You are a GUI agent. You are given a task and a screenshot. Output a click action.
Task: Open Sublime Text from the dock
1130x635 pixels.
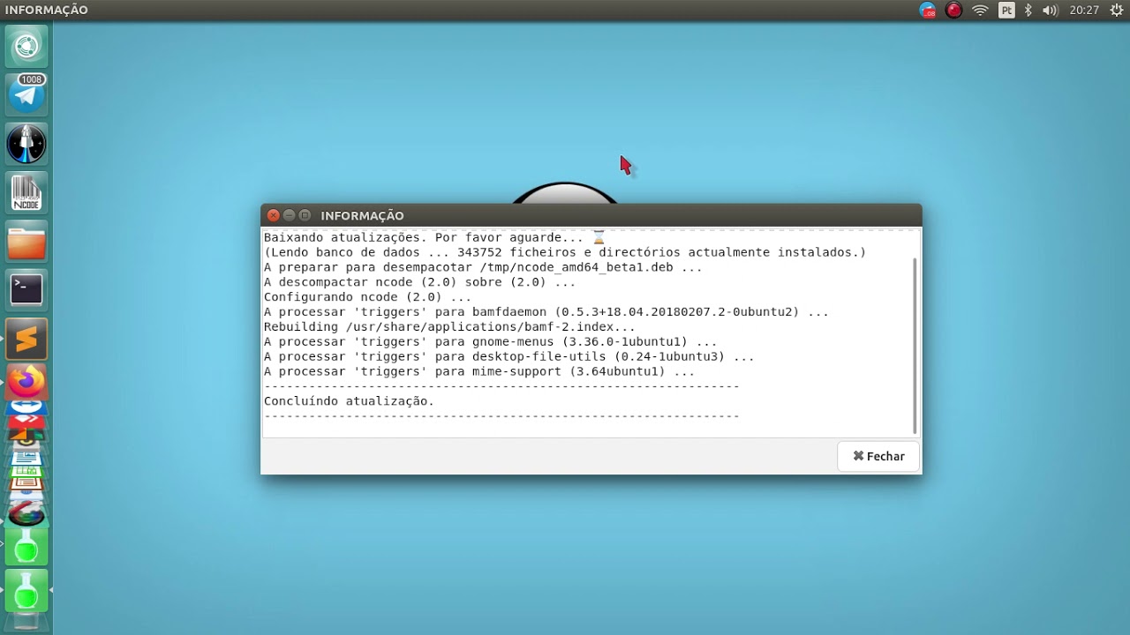pos(26,338)
